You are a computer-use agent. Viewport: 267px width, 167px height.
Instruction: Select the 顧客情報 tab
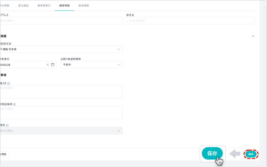click(65, 6)
